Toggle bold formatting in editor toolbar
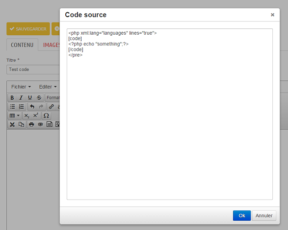Viewport: 288px width, 230px height. [12, 98]
